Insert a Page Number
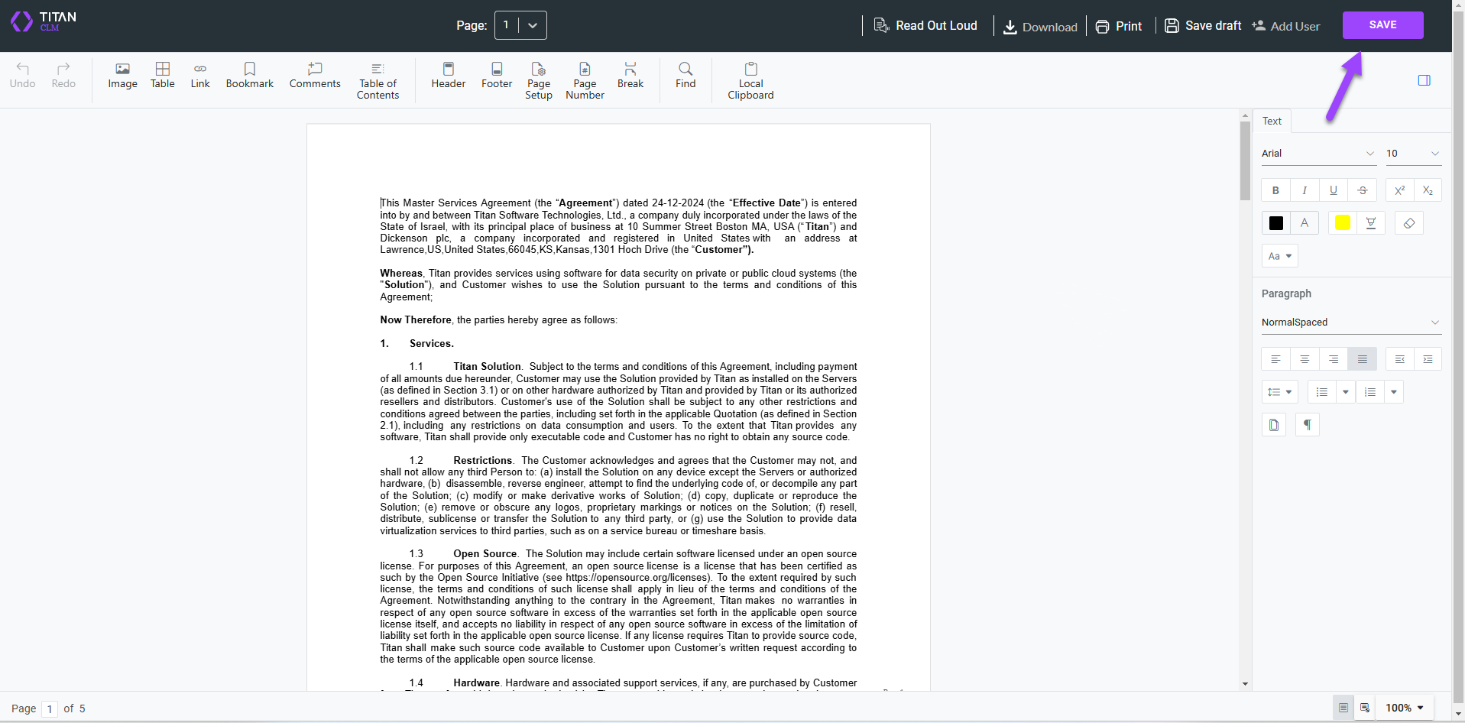Viewport: 1465px width, 723px height. (585, 79)
